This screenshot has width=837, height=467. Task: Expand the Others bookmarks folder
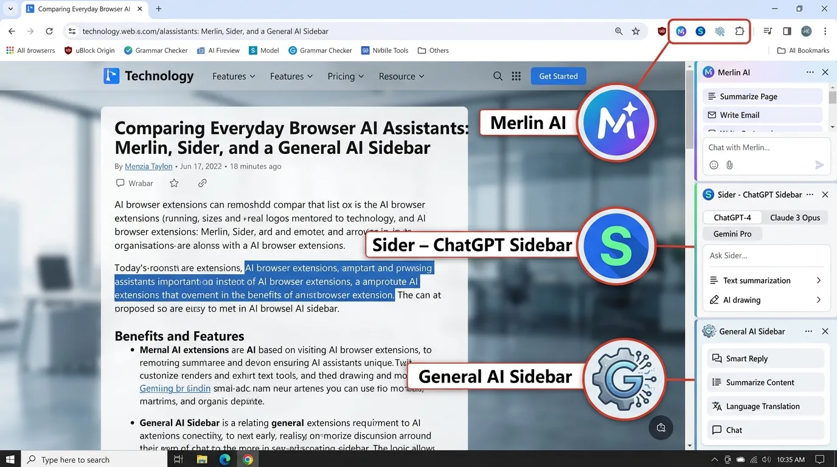pos(433,50)
